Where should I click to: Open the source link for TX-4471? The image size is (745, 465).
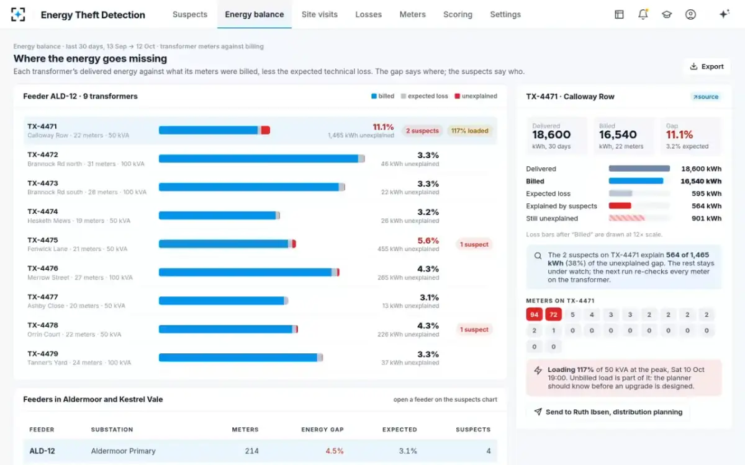click(706, 97)
